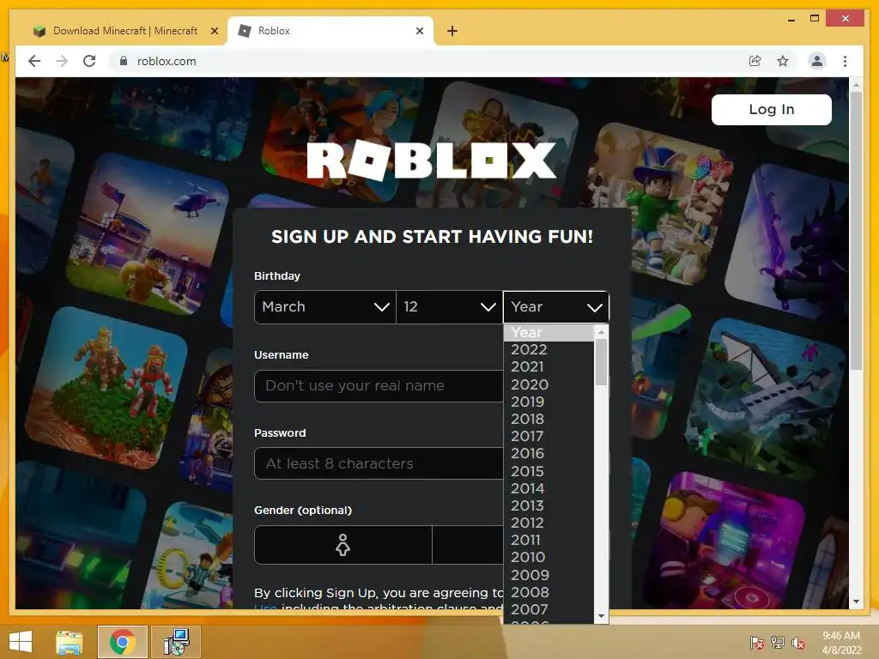Screen dimensions: 879x659
Task: Open the Windows Start button
Action: coord(21,642)
